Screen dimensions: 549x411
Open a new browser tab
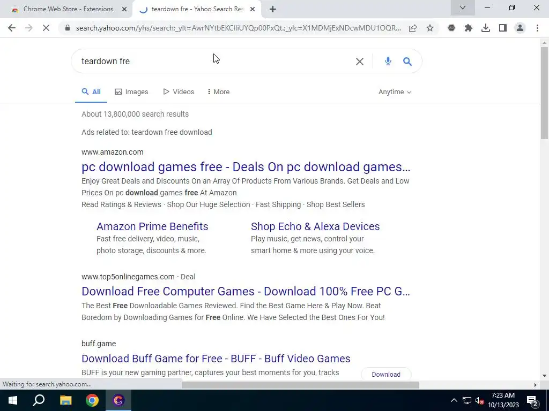pyautogui.click(x=273, y=9)
